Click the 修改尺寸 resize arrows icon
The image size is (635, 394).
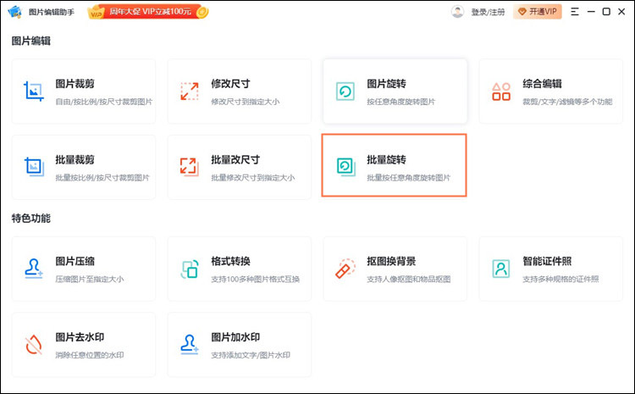click(190, 92)
